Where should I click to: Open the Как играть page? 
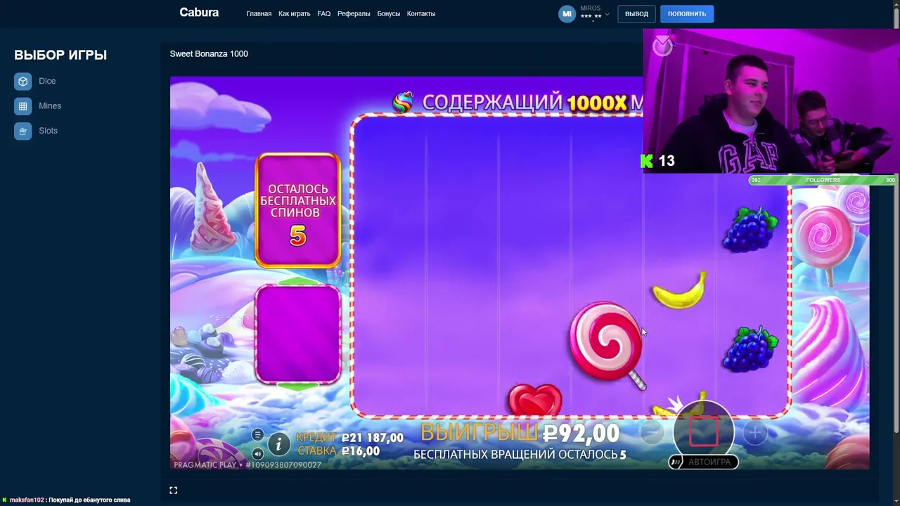click(294, 14)
